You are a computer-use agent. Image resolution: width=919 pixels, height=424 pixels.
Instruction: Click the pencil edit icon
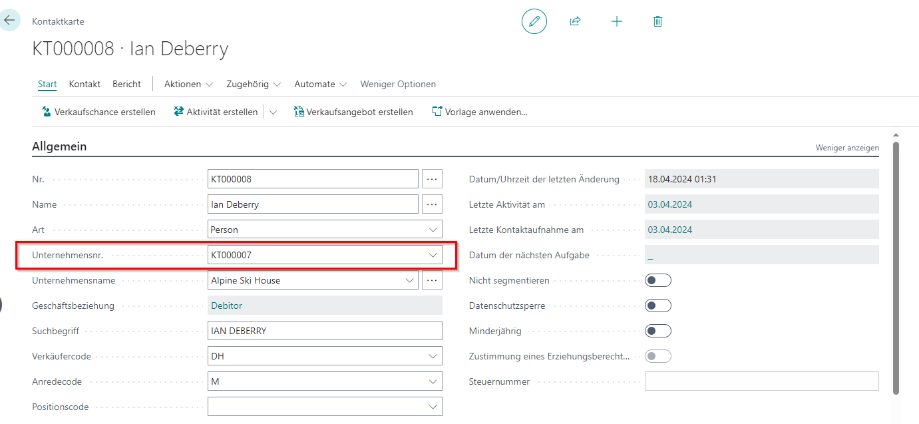[x=534, y=21]
